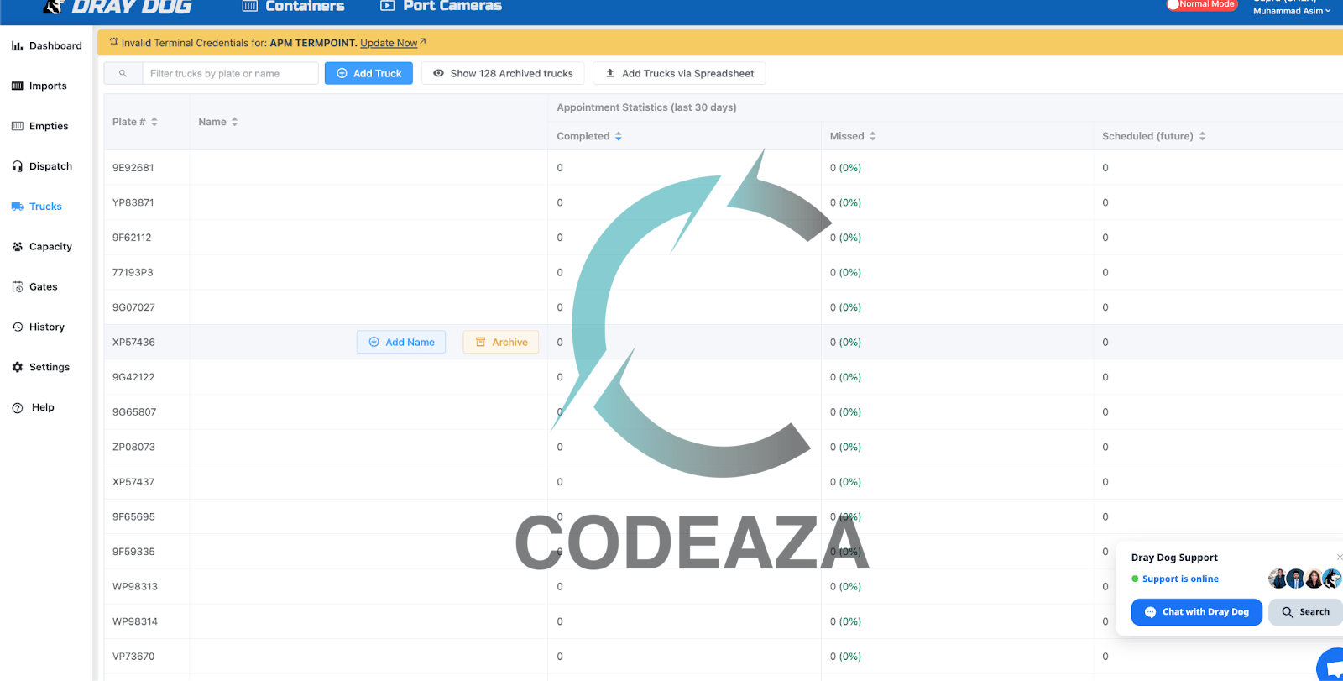Click the Support is online status

[x=1175, y=579]
